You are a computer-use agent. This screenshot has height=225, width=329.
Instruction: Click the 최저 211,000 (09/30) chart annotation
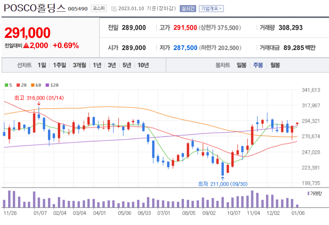223,184
